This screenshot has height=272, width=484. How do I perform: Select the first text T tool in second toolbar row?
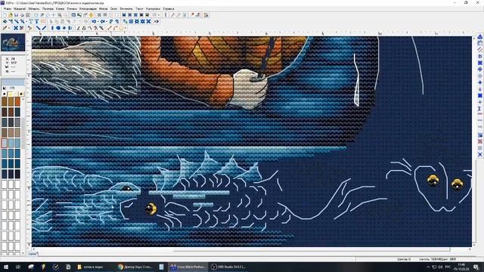pyautogui.click(x=30, y=21)
